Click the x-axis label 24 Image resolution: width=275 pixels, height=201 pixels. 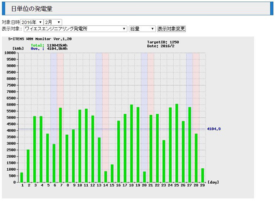pos(170,185)
